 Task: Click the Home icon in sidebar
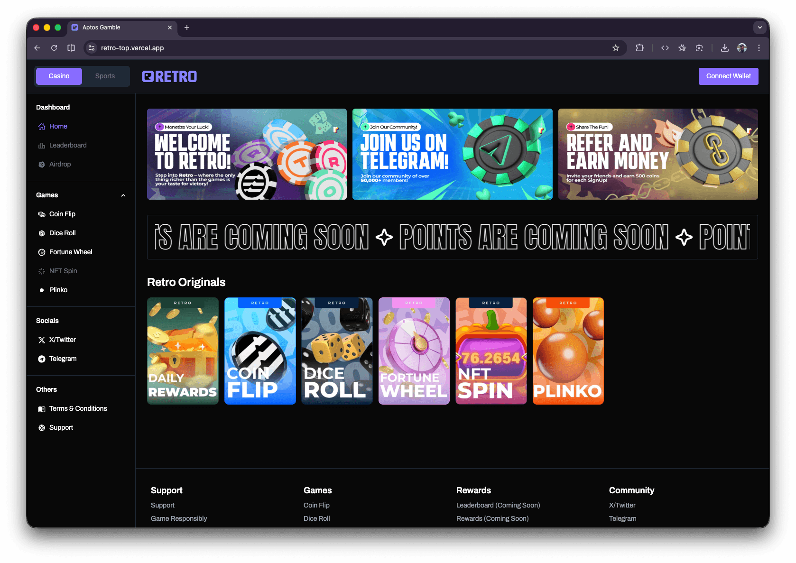[42, 127]
